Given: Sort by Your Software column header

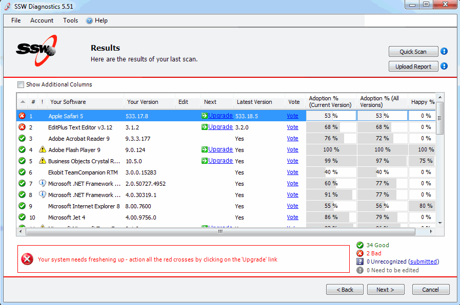Looking at the screenshot, I should click(x=85, y=102).
